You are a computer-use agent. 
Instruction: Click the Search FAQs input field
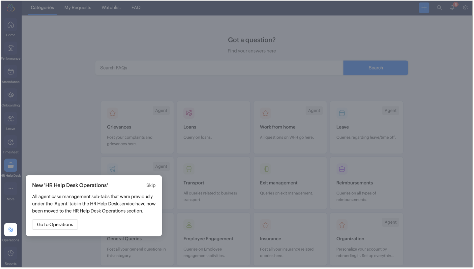click(219, 68)
